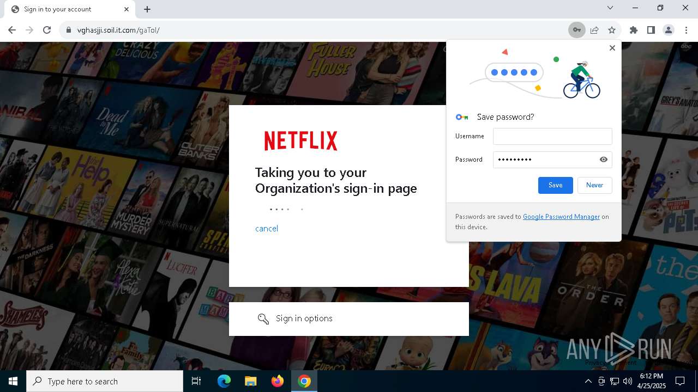Open File Explorer from taskbar
Screen dimensions: 698x392
coord(250,381)
